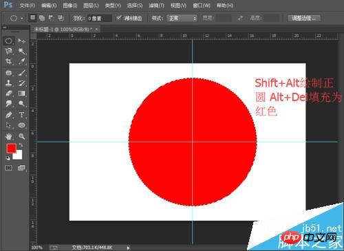Select the Smudge tool
The height and width of the screenshot is (251, 344).
pyautogui.click(x=9, y=104)
